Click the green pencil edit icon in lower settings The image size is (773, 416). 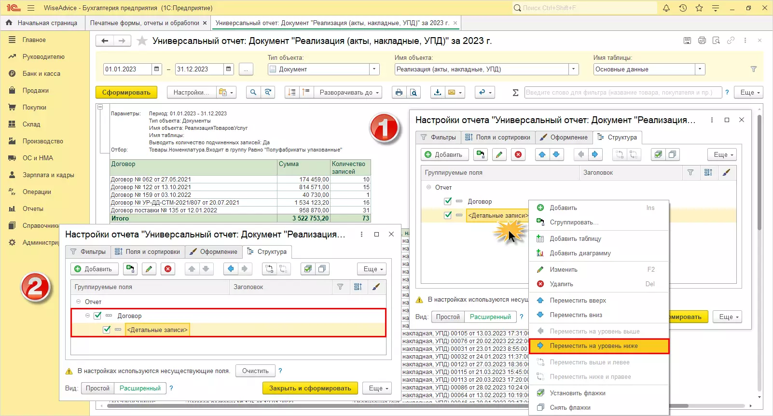(149, 269)
